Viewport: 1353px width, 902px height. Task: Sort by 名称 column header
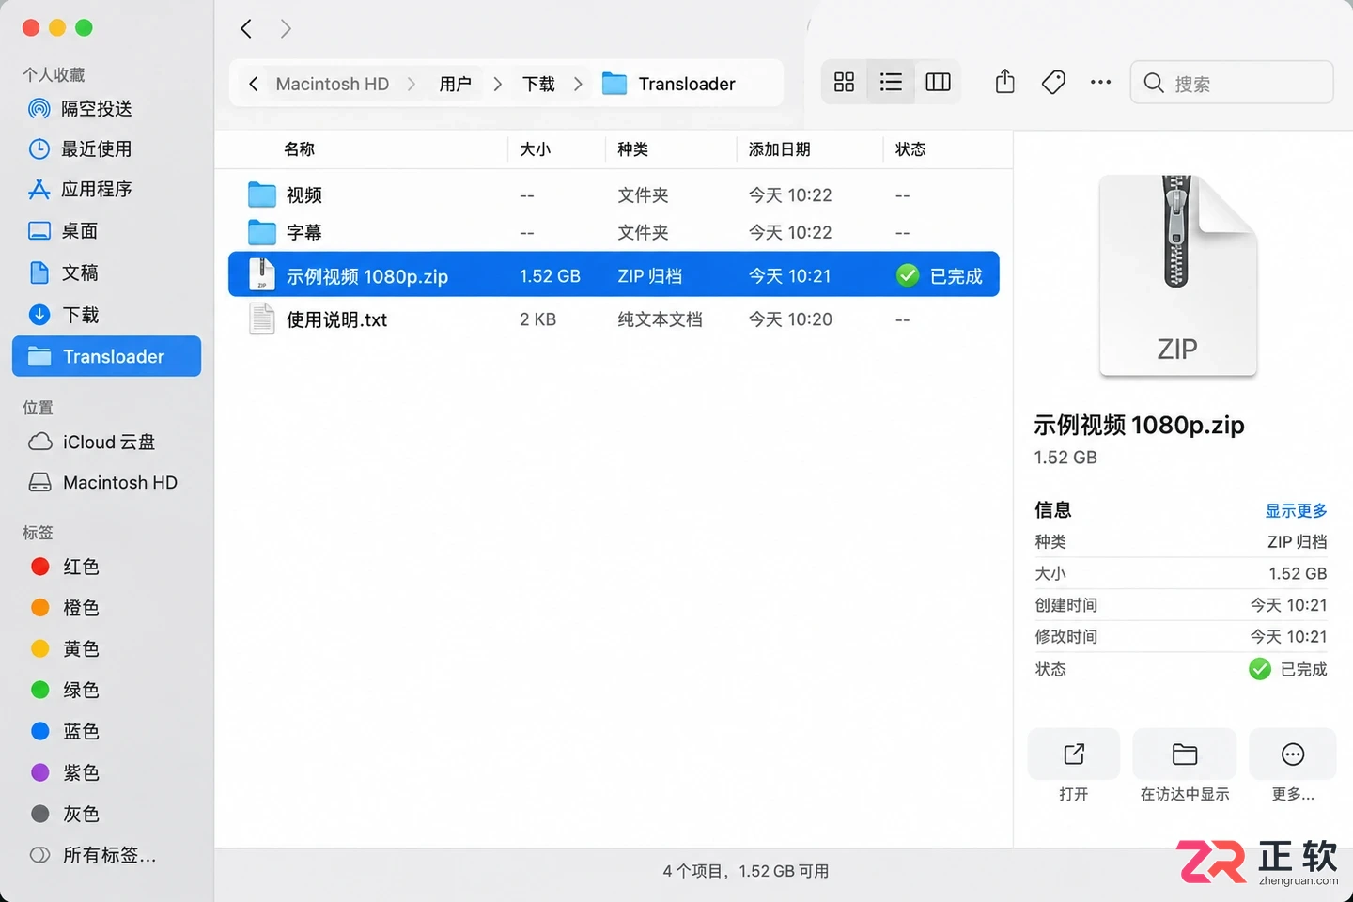coord(300,149)
